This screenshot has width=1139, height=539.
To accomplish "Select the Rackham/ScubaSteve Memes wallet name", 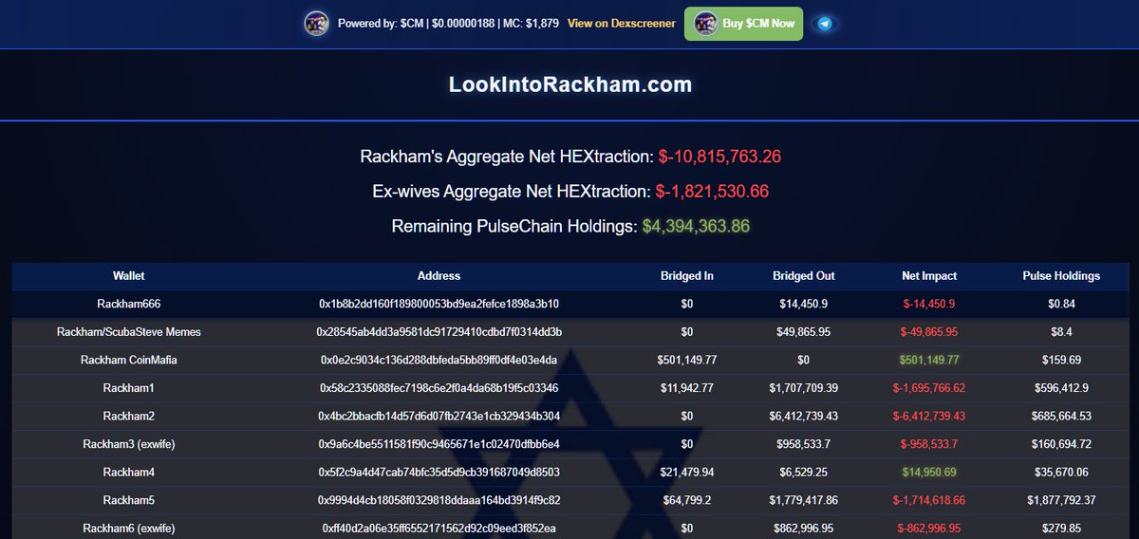I will pyautogui.click(x=129, y=332).
